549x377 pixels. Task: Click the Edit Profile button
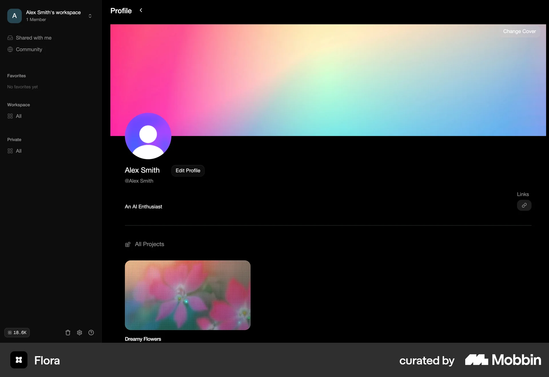pos(188,171)
